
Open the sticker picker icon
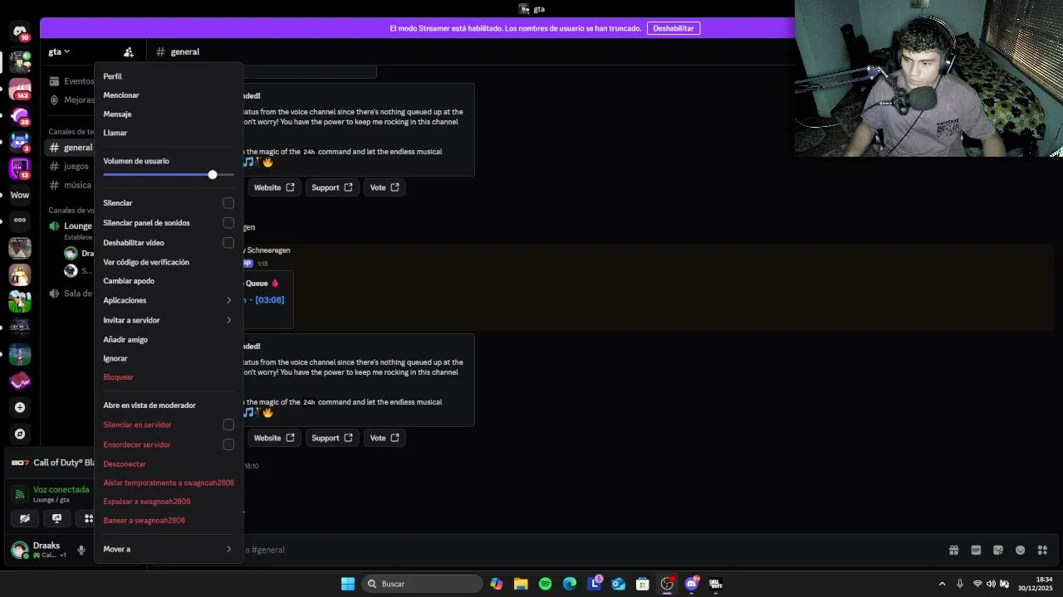998,550
